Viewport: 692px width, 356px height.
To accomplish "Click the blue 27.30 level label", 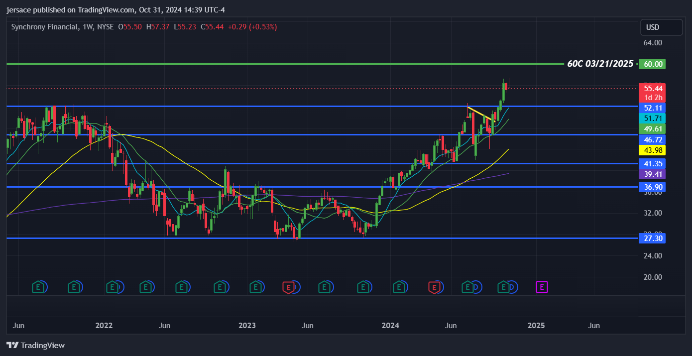I will pos(653,238).
